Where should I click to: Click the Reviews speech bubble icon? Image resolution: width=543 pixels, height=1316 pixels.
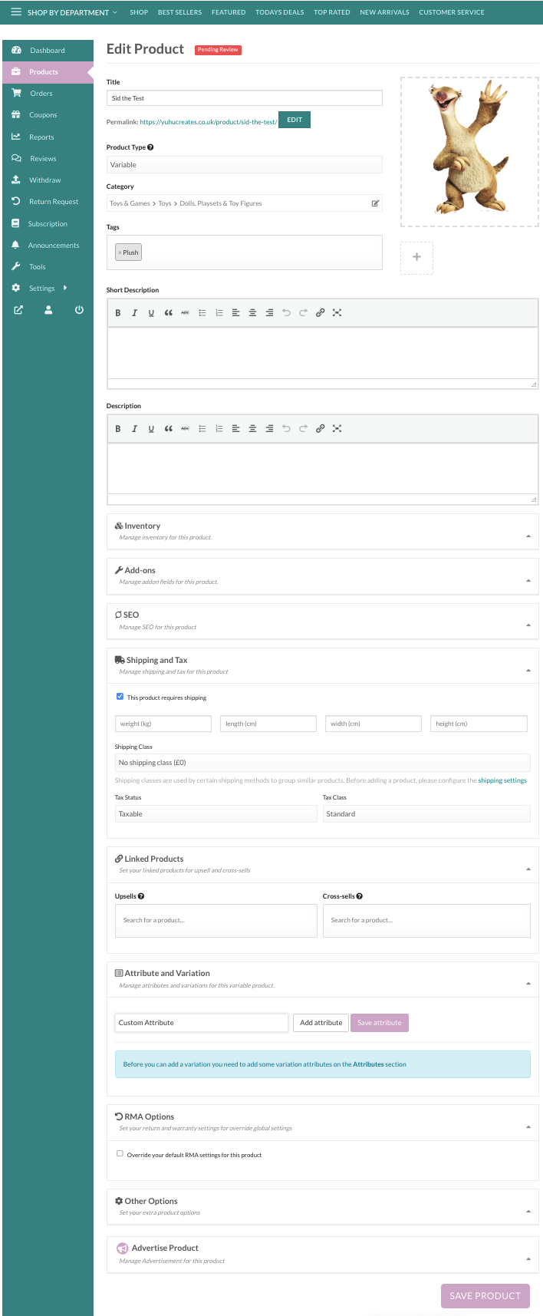(16, 158)
